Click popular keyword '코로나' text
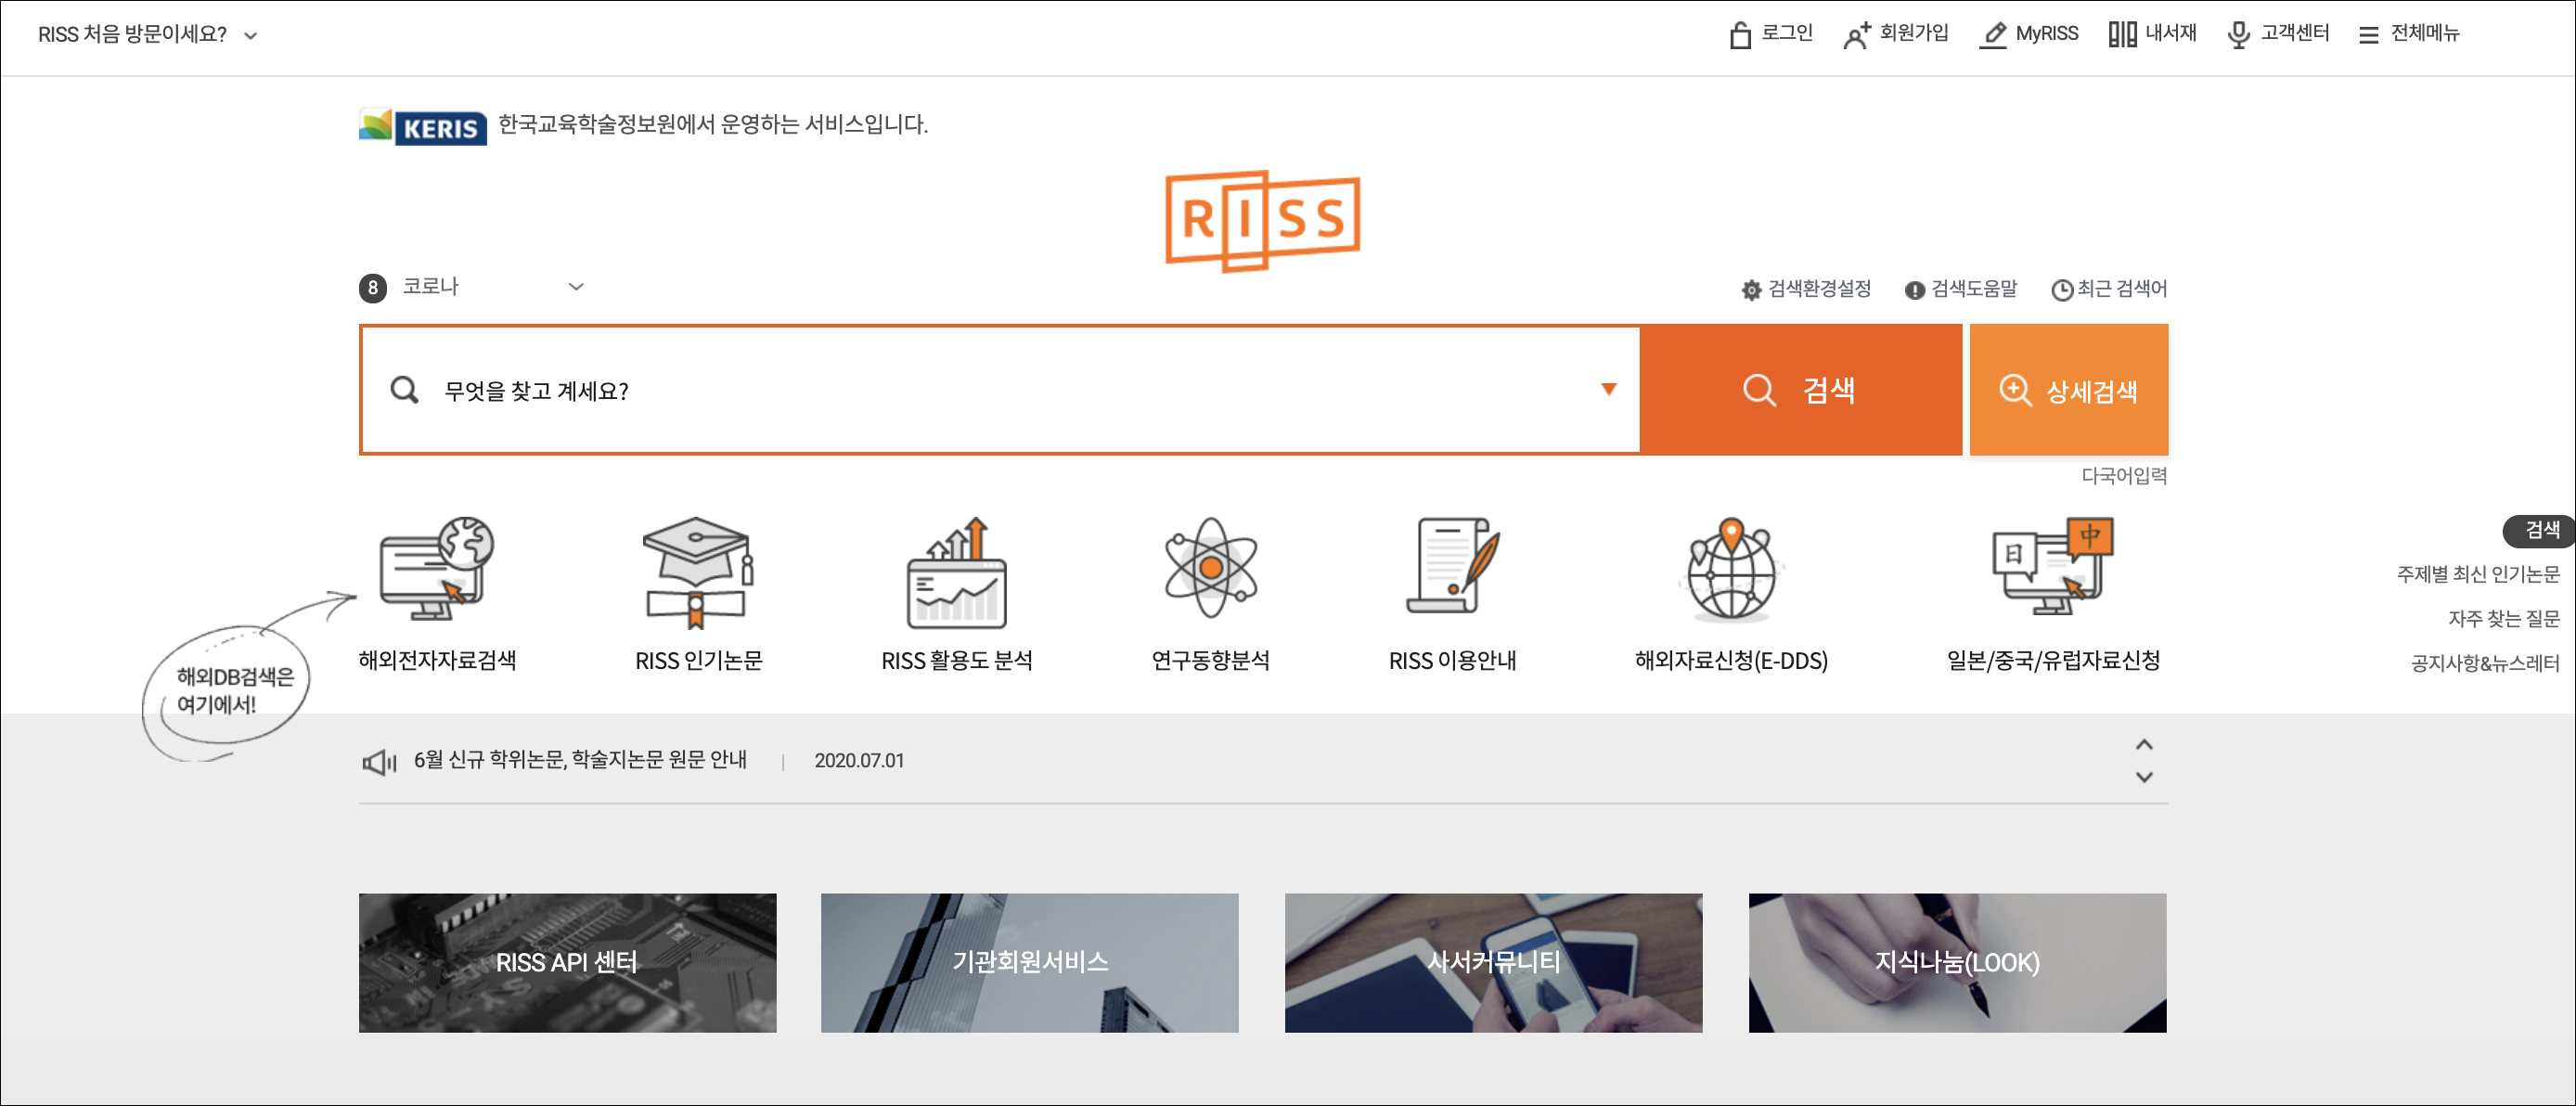 [430, 287]
